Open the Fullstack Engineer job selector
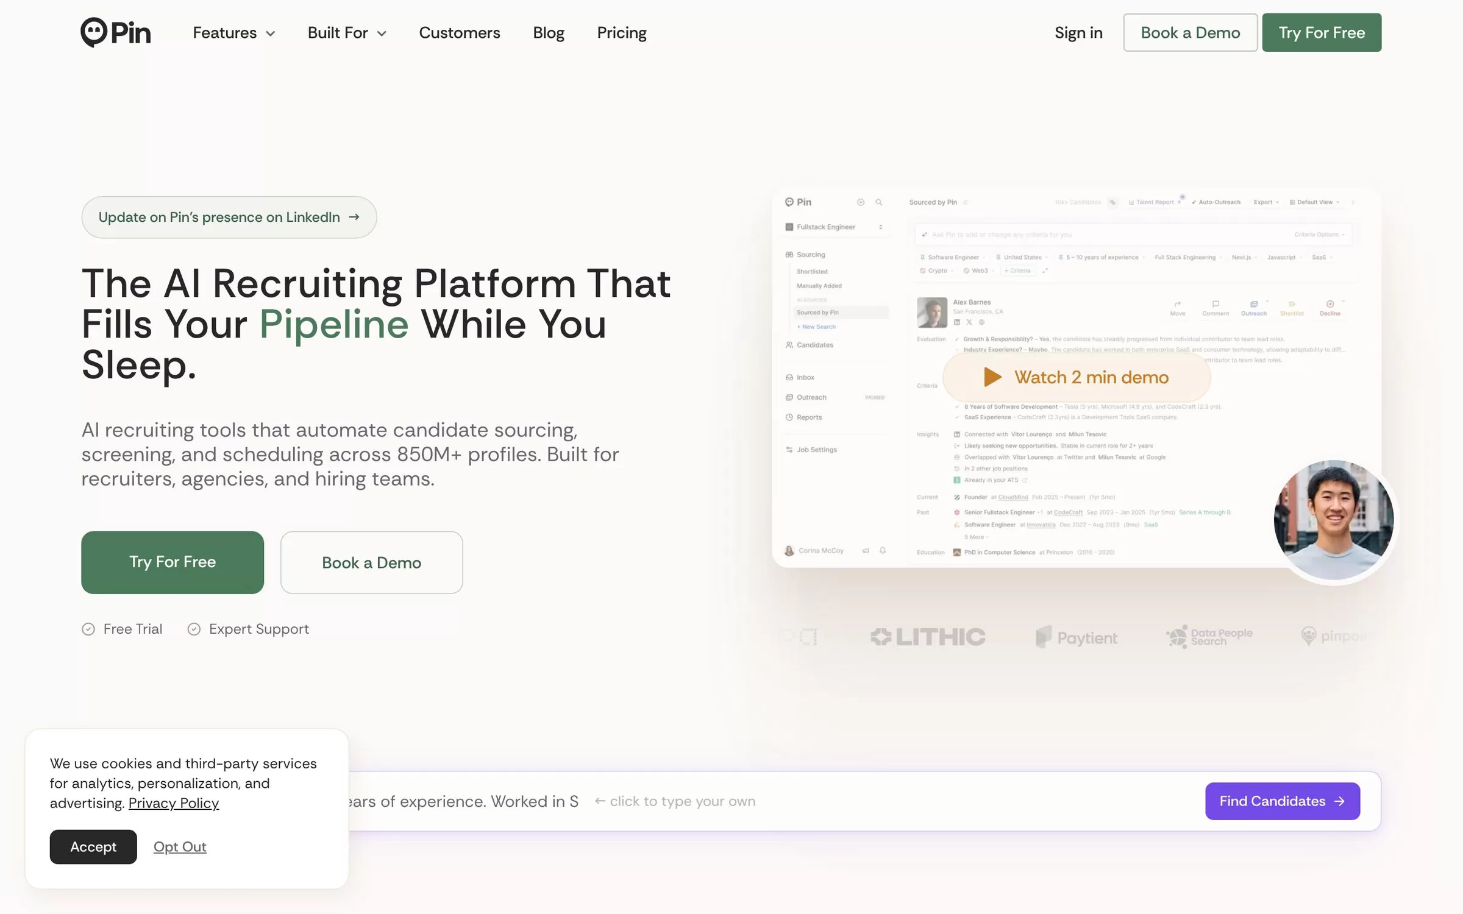 834,227
